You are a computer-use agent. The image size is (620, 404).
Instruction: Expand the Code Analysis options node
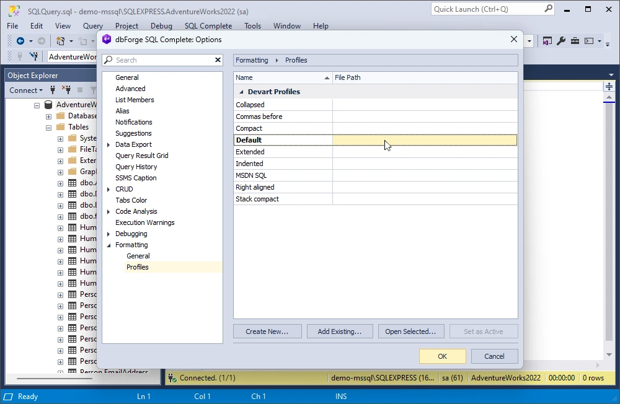pyautogui.click(x=108, y=211)
